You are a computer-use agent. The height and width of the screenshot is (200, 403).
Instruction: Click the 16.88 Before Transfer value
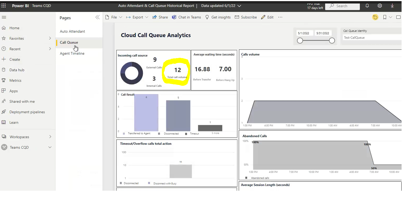[x=202, y=69]
